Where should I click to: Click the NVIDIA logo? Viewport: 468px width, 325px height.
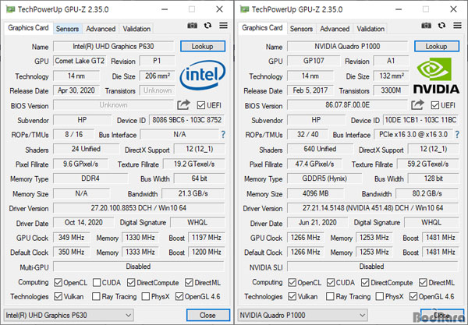coord(436,76)
